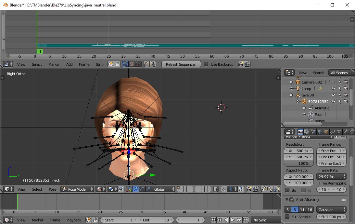Paste flipped pose in 3D view header

tap(276, 189)
